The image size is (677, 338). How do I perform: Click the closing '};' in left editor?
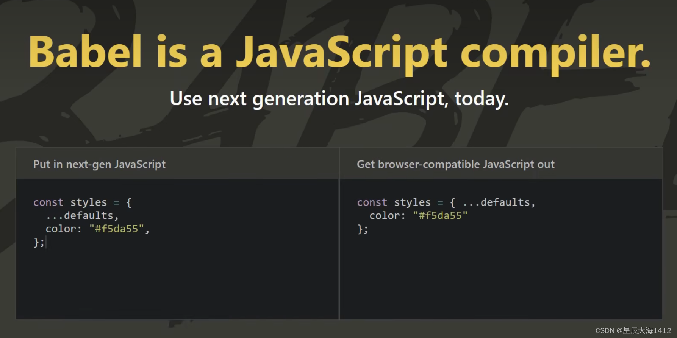pos(39,242)
